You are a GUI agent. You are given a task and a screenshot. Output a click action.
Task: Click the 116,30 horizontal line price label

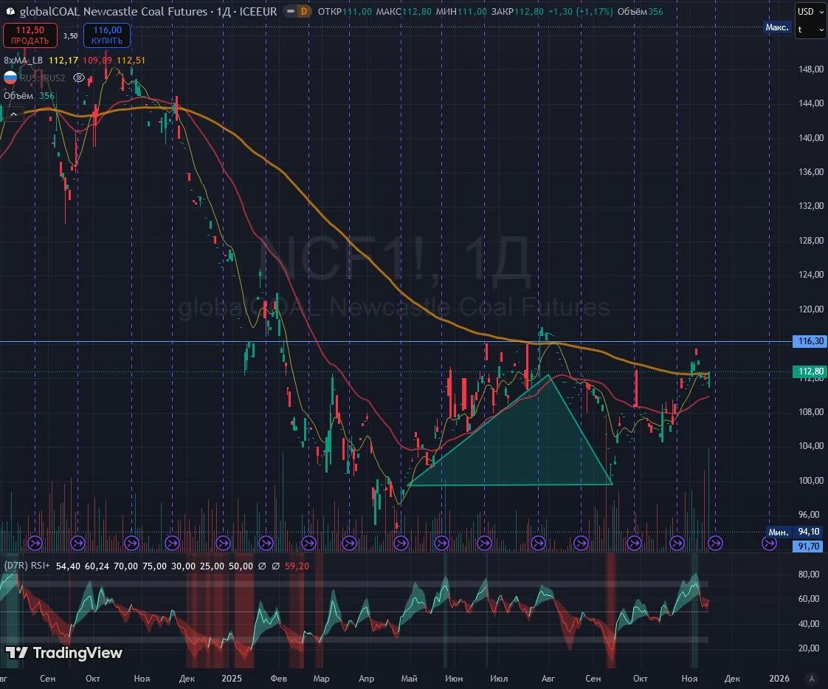[x=810, y=341]
